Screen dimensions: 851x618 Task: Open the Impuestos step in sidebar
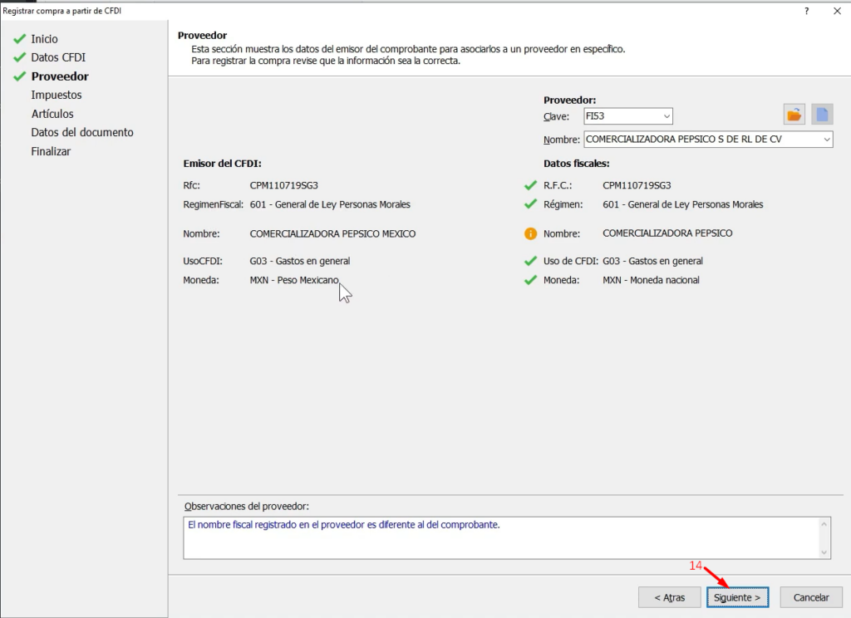57,95
